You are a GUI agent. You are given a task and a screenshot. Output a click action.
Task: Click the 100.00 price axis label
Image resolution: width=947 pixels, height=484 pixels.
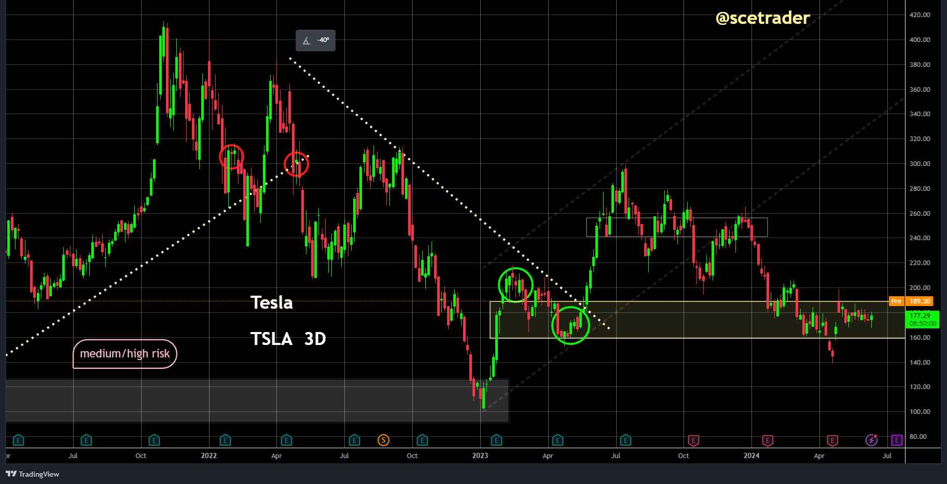point(920,412)
